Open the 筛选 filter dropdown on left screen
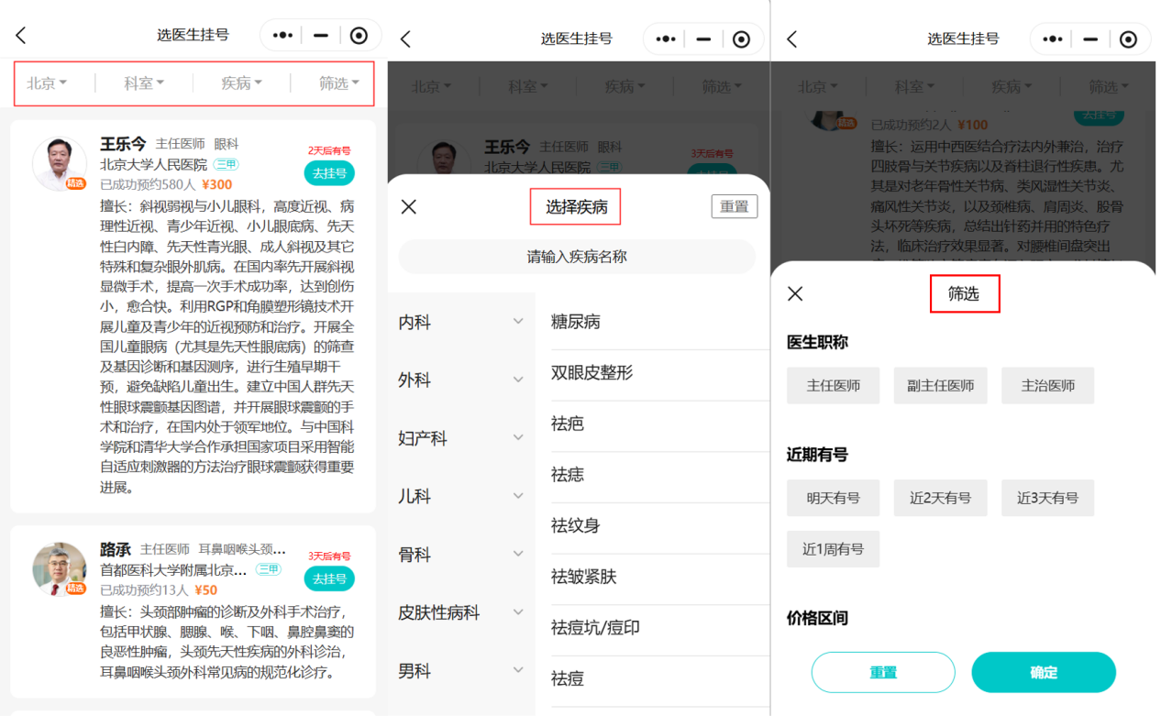The width and height of the screenshot is (1161, 716). coord(338,83)
